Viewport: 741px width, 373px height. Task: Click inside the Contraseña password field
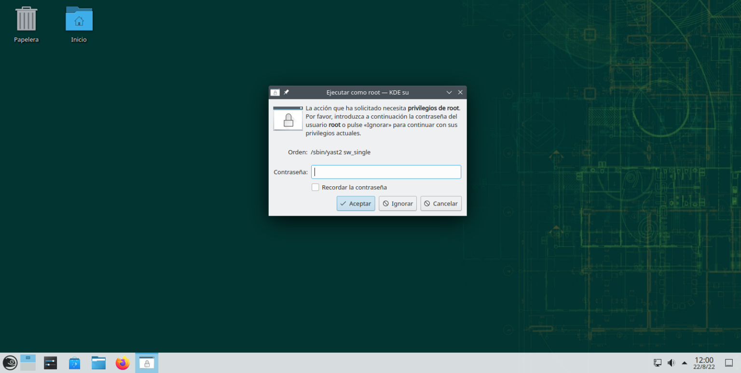(385, 172)
